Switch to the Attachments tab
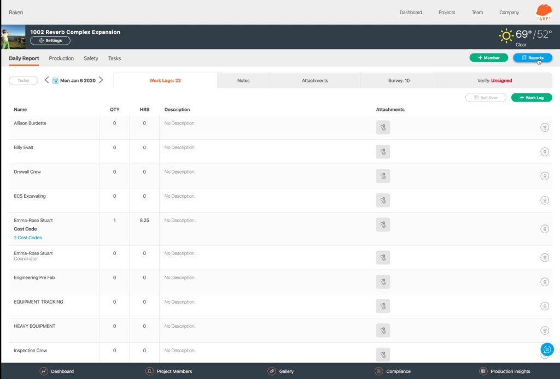Image resolution: width=560 pixels, height=379 pixels. pos(314,81)
